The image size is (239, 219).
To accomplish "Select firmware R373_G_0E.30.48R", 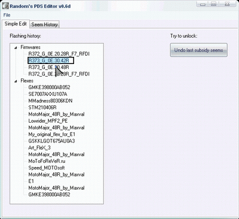I will point(49,67).
